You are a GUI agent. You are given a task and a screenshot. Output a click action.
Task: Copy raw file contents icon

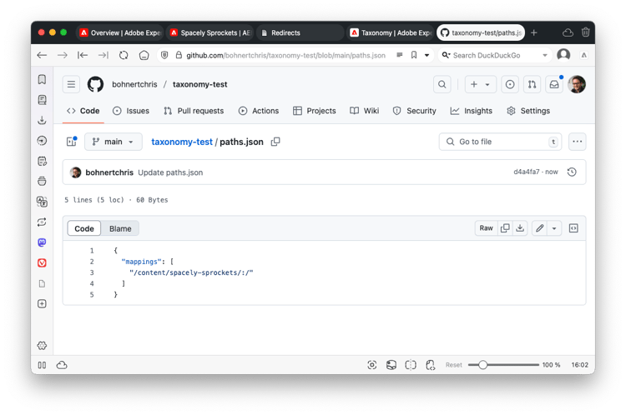pyautogui.click(x=505, y=228)
